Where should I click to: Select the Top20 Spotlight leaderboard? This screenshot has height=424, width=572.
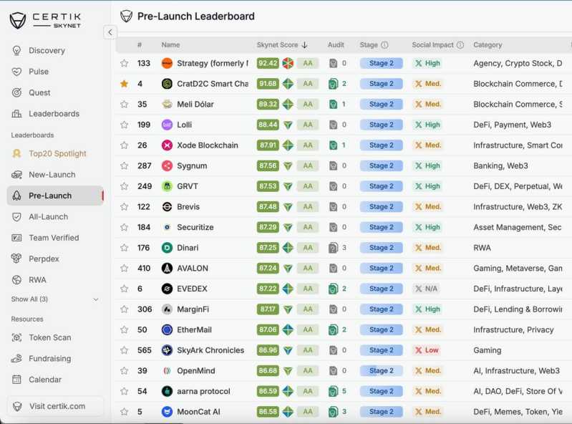click(x=57, y=153)
